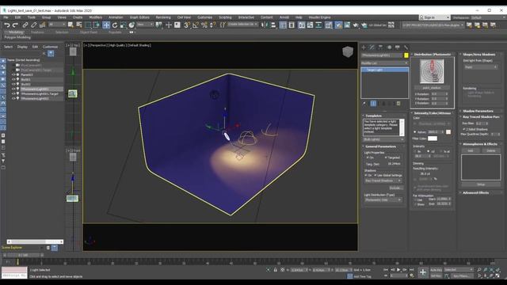Open the Scripting menu
This screenshot has width=507, height=285.
point(225,17)
